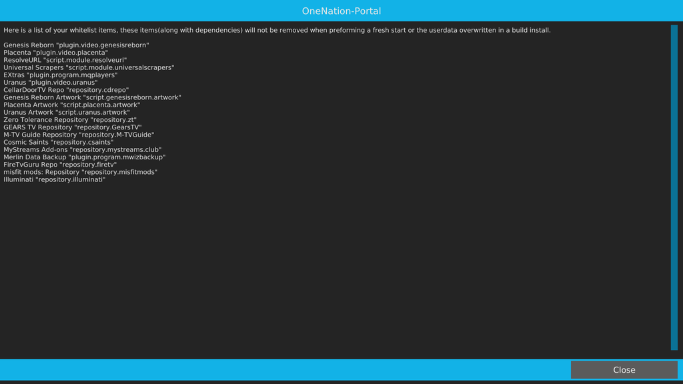Select the Zero Tolerance Repository line
Image resolution: width=683 pixels, height=384 pixels.
point(70,120)
